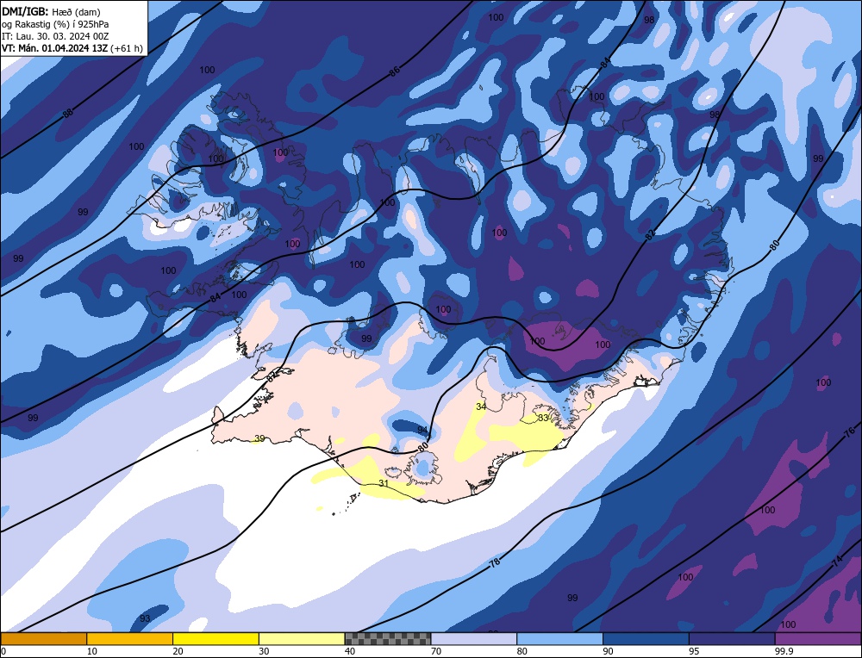
Task: Click the checkered gray 40–70 legend swatch
Action: [388, 638]
